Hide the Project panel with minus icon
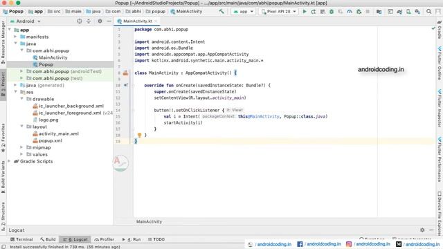443x249 pixels. 109,21
